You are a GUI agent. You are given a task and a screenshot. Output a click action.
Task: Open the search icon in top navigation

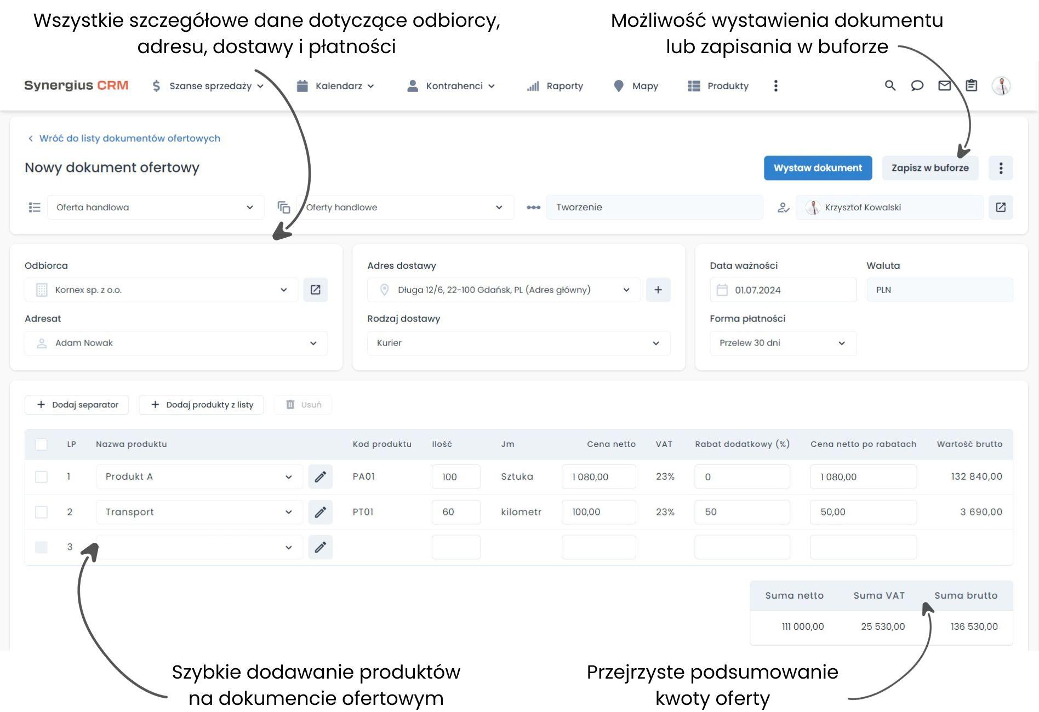[889, 86]
